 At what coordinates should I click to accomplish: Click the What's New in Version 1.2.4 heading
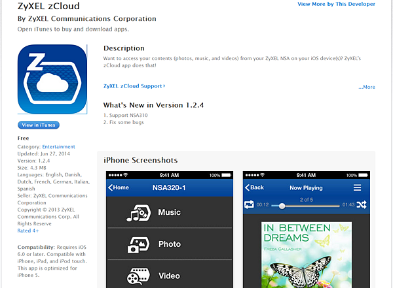pos(153,105)
